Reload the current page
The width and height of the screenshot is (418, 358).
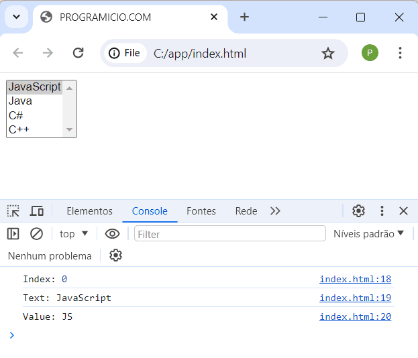(x=78, y=53)
